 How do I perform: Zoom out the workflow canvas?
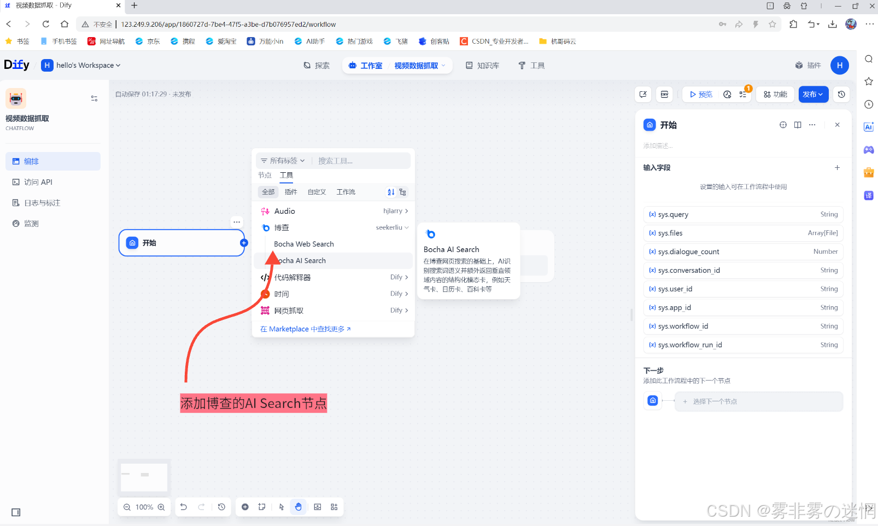(127, 507)
